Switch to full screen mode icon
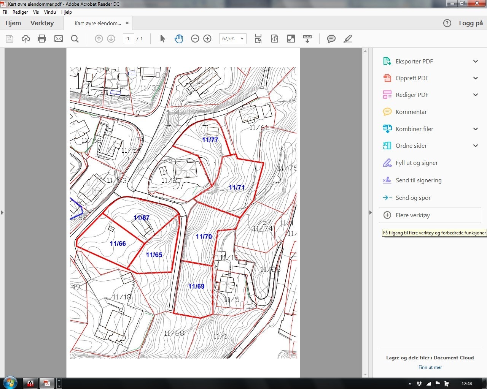Image resolution: width=487 pixels, height=389 pixels. click(291, 39)
